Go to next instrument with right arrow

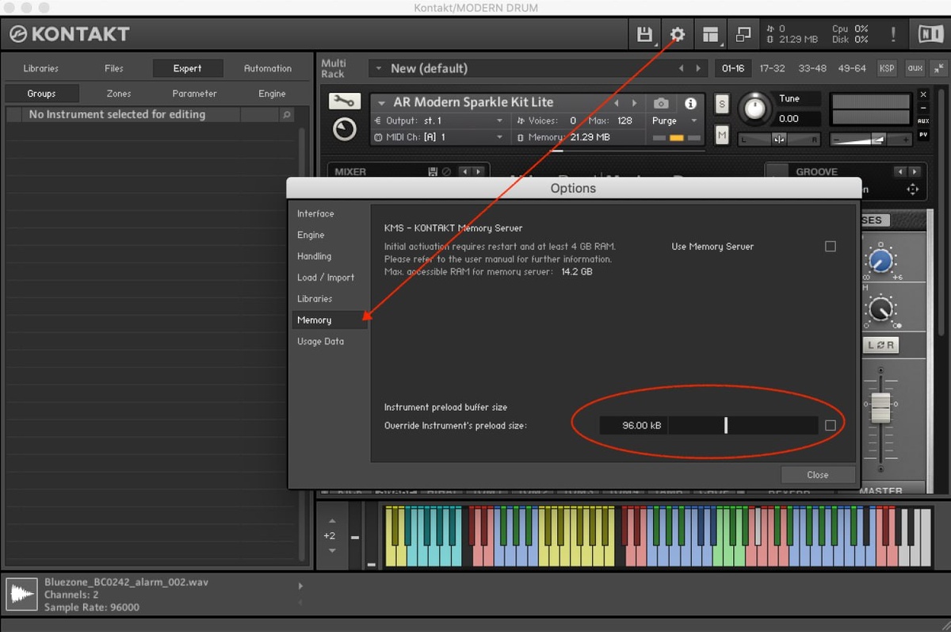click(635, 103)
